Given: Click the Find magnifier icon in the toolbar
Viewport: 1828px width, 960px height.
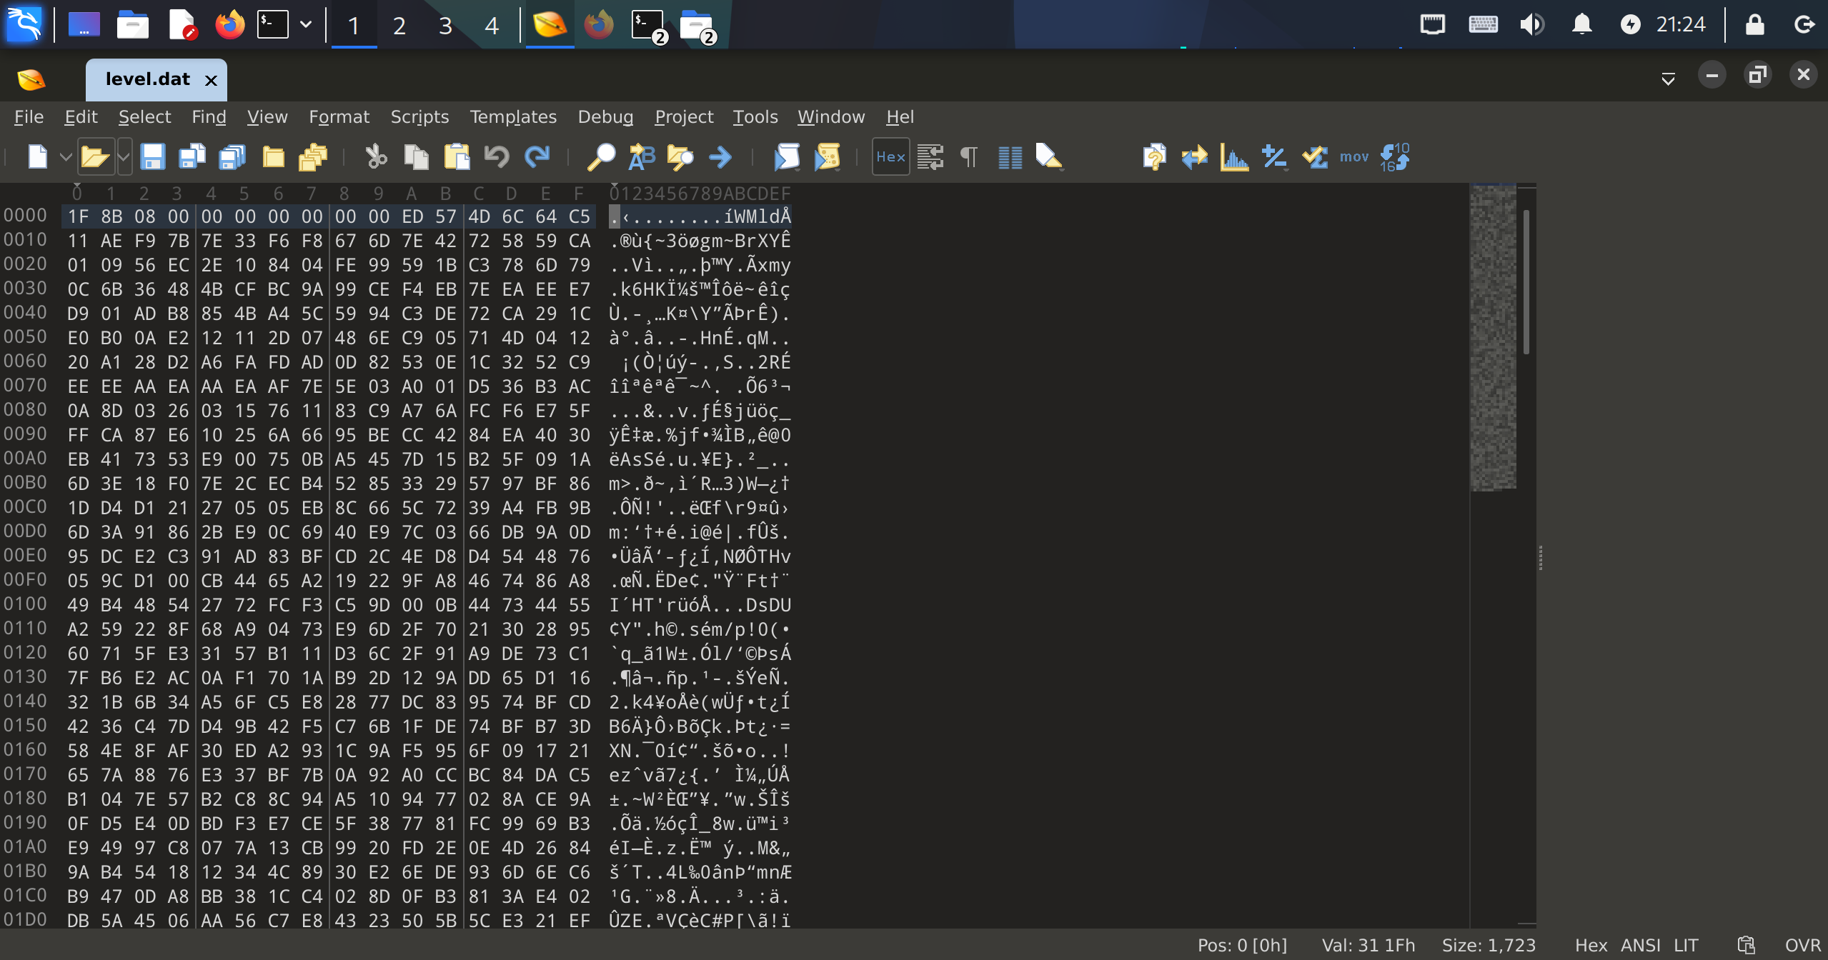Looking at the screenshot, I should click(x=601, y=157).
